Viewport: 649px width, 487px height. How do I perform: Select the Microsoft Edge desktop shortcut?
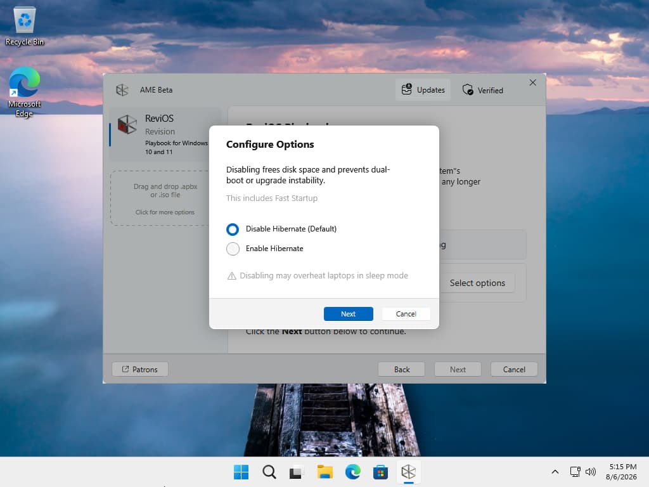[25, 92]
